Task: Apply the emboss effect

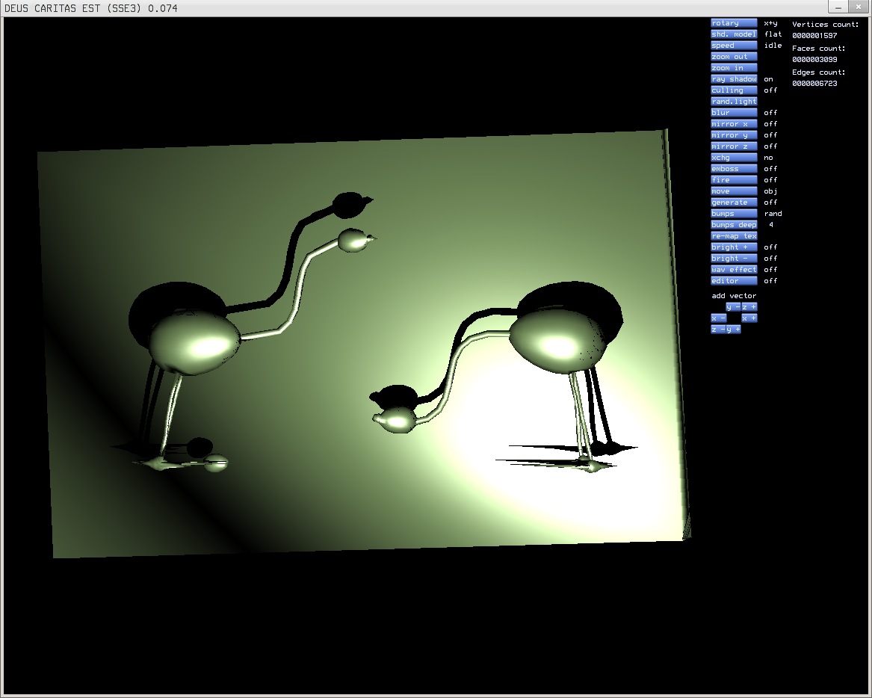Action: [x=732, y=168]
